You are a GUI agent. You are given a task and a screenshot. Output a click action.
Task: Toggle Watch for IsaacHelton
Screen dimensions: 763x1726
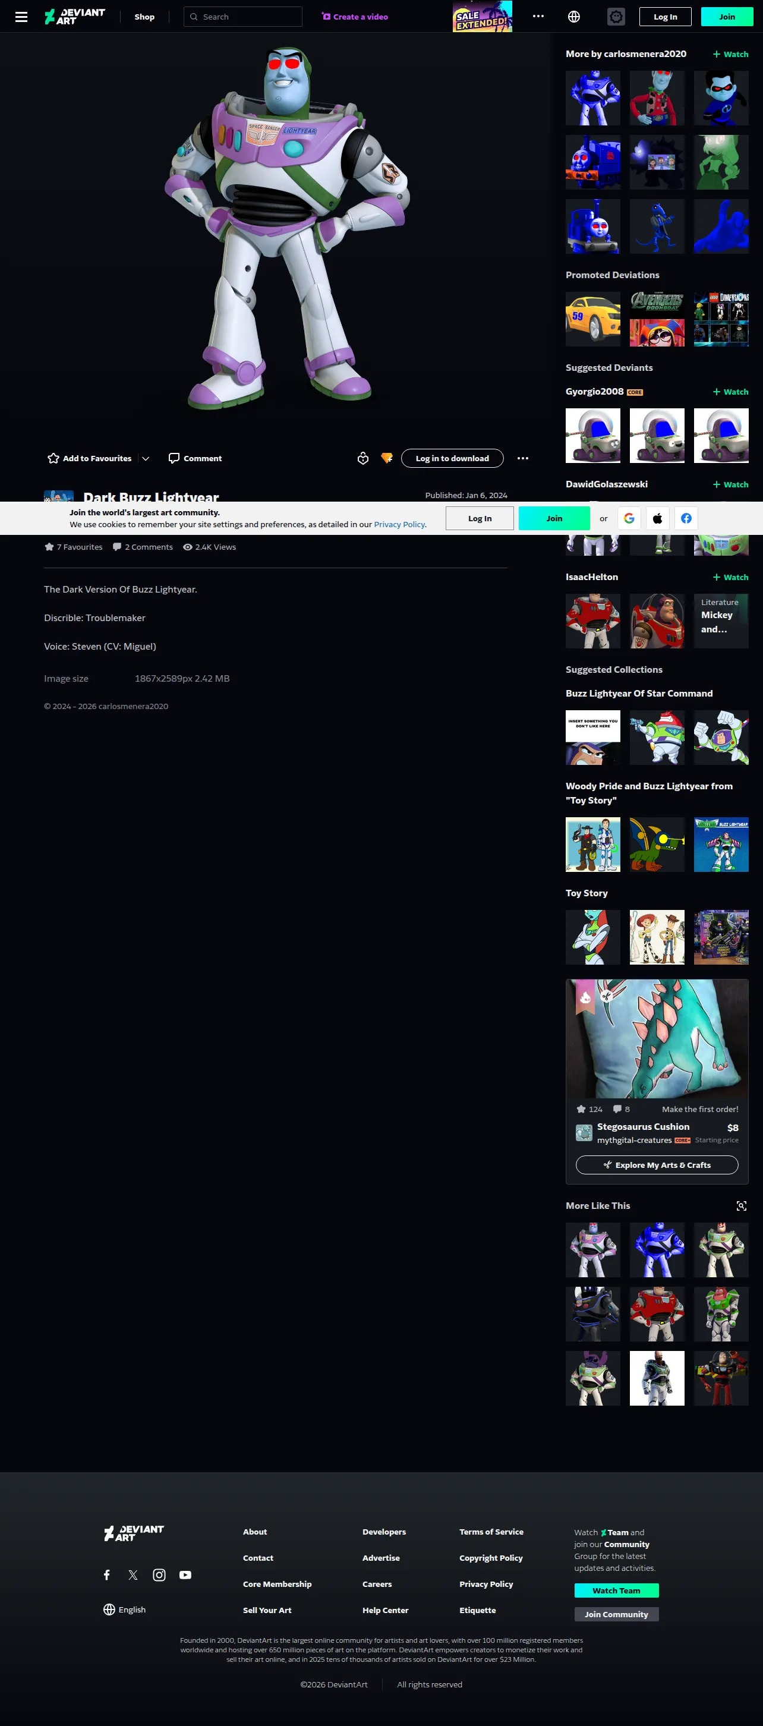pyautogui.click(x=731, y=578)
